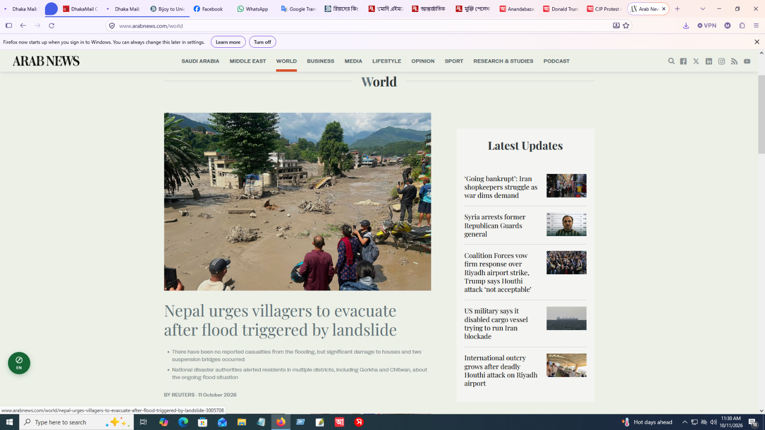
Task: Open the MIDDLE EAST section
Action: pos(248,61)
